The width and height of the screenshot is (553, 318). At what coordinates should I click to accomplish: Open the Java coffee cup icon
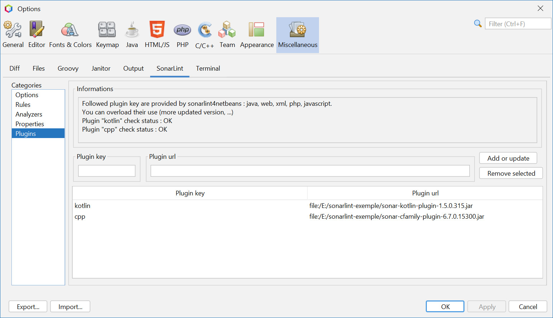click(x=132, y=34)
